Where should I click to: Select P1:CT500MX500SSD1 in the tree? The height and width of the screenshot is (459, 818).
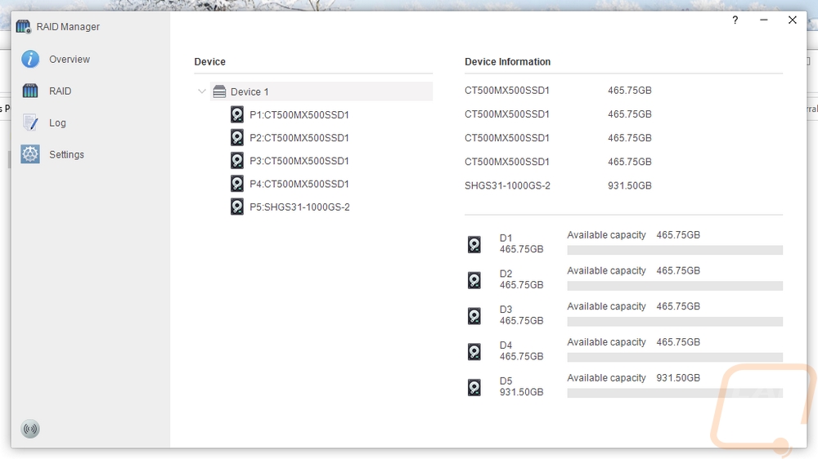pos(299,114)
